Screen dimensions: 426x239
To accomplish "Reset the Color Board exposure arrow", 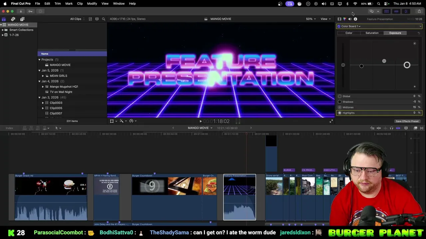I will (x=419, y=33).
